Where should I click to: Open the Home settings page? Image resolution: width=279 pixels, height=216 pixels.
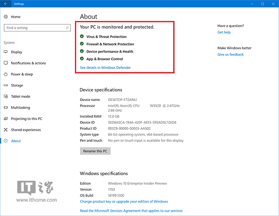[x=16, y=17]
